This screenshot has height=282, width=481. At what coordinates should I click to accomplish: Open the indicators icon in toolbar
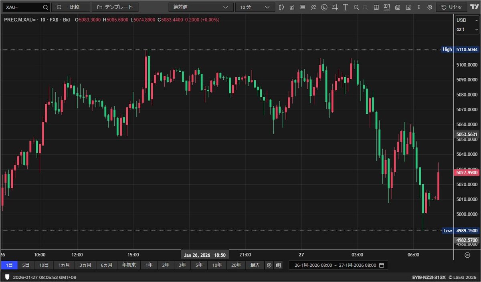pos(292,7)
